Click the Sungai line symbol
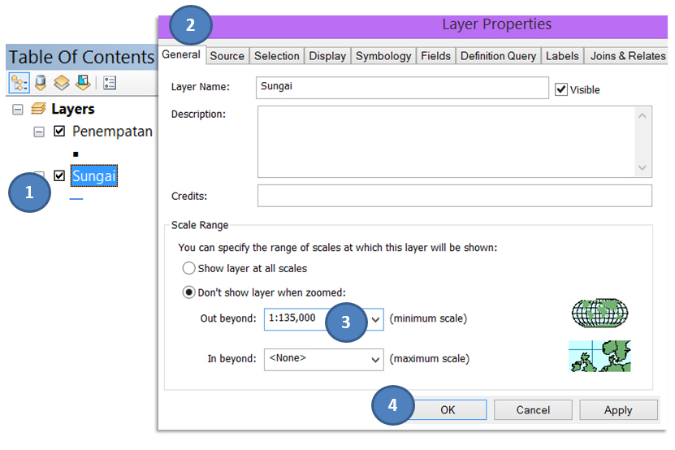Screen dimensions: 675x450 tap(76, 197)
